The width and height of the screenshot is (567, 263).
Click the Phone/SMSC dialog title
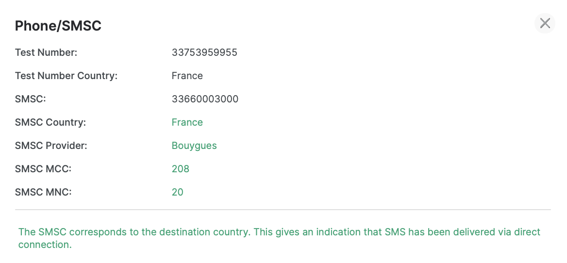point(58,26)
